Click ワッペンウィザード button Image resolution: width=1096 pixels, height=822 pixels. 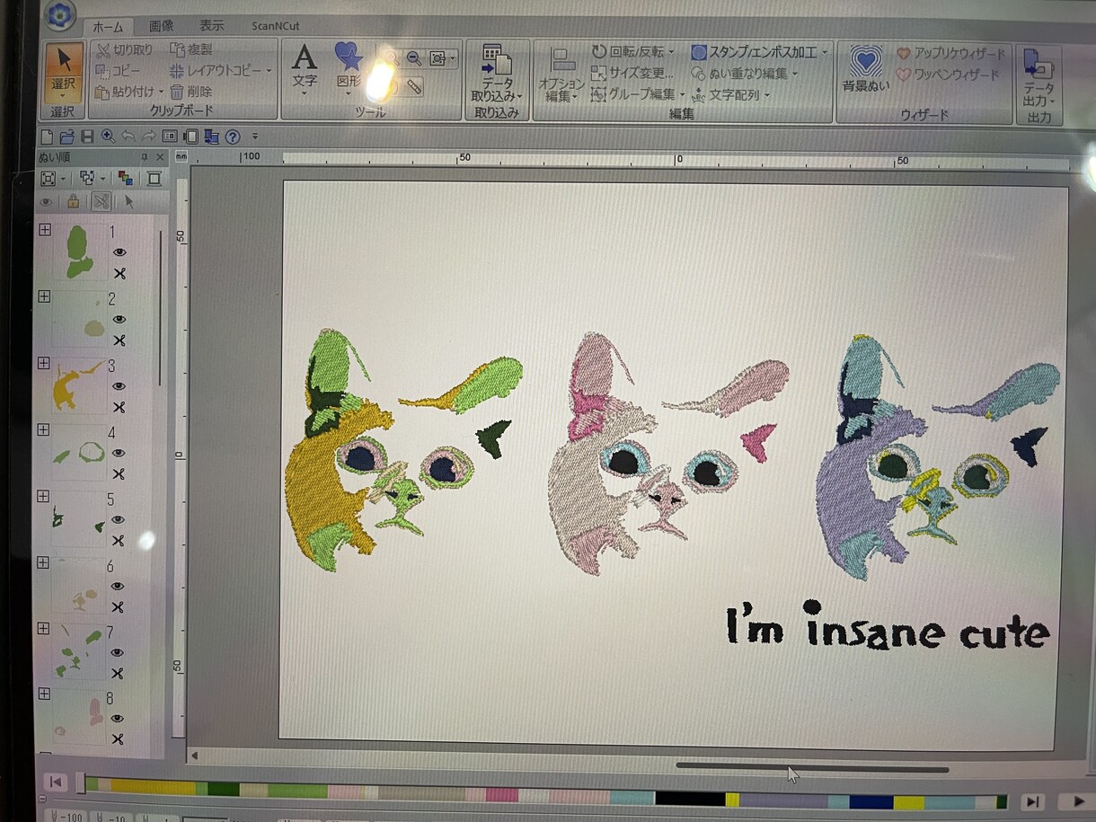pyautogui.click(x=949, y=75)
